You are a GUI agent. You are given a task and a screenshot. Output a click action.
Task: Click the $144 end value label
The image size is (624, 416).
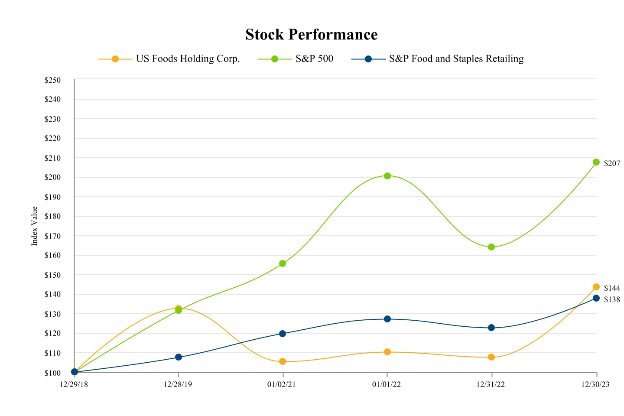click(x=612, y=288)
